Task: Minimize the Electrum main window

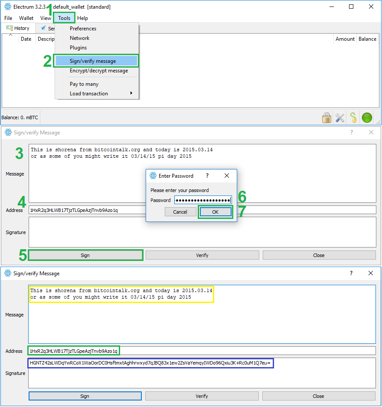Action: (x=332, y=7)
